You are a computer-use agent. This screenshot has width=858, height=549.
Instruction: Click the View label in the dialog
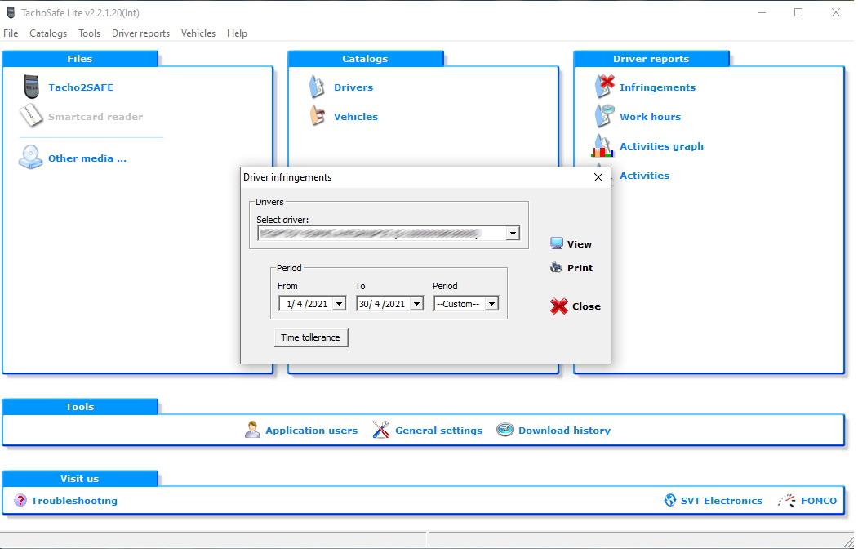pyautogui.click(x=580, y=244)
